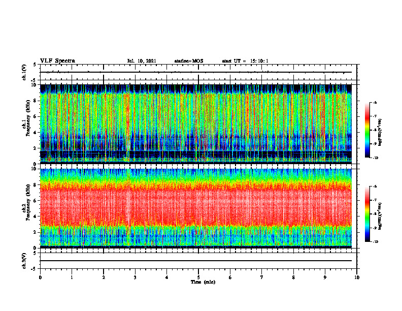Click the "-10" label on ch.2 colorbar

click(376, 242)
